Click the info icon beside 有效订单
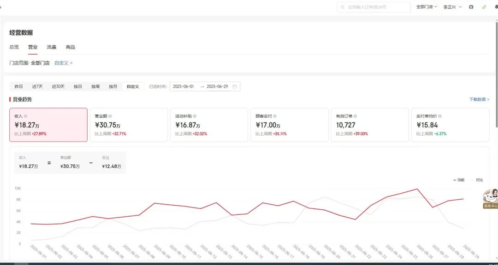 [x=355, y=116]
